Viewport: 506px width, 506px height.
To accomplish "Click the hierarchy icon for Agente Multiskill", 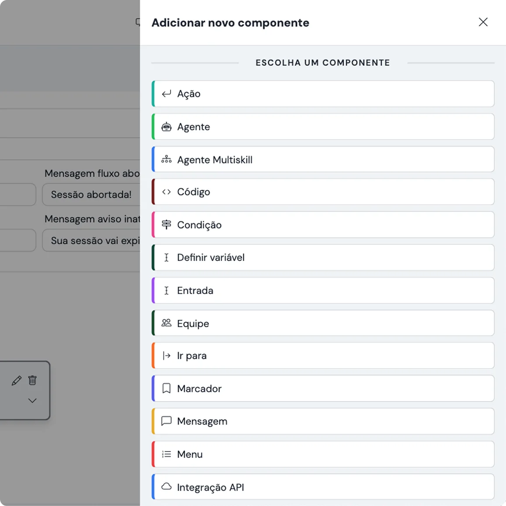I will click(x=166, y=160).
